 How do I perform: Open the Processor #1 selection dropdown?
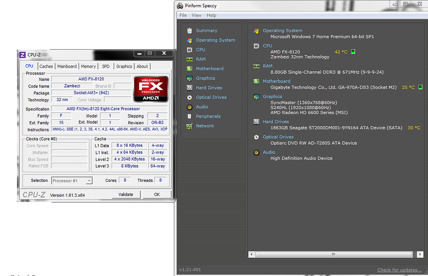[71, 181]
